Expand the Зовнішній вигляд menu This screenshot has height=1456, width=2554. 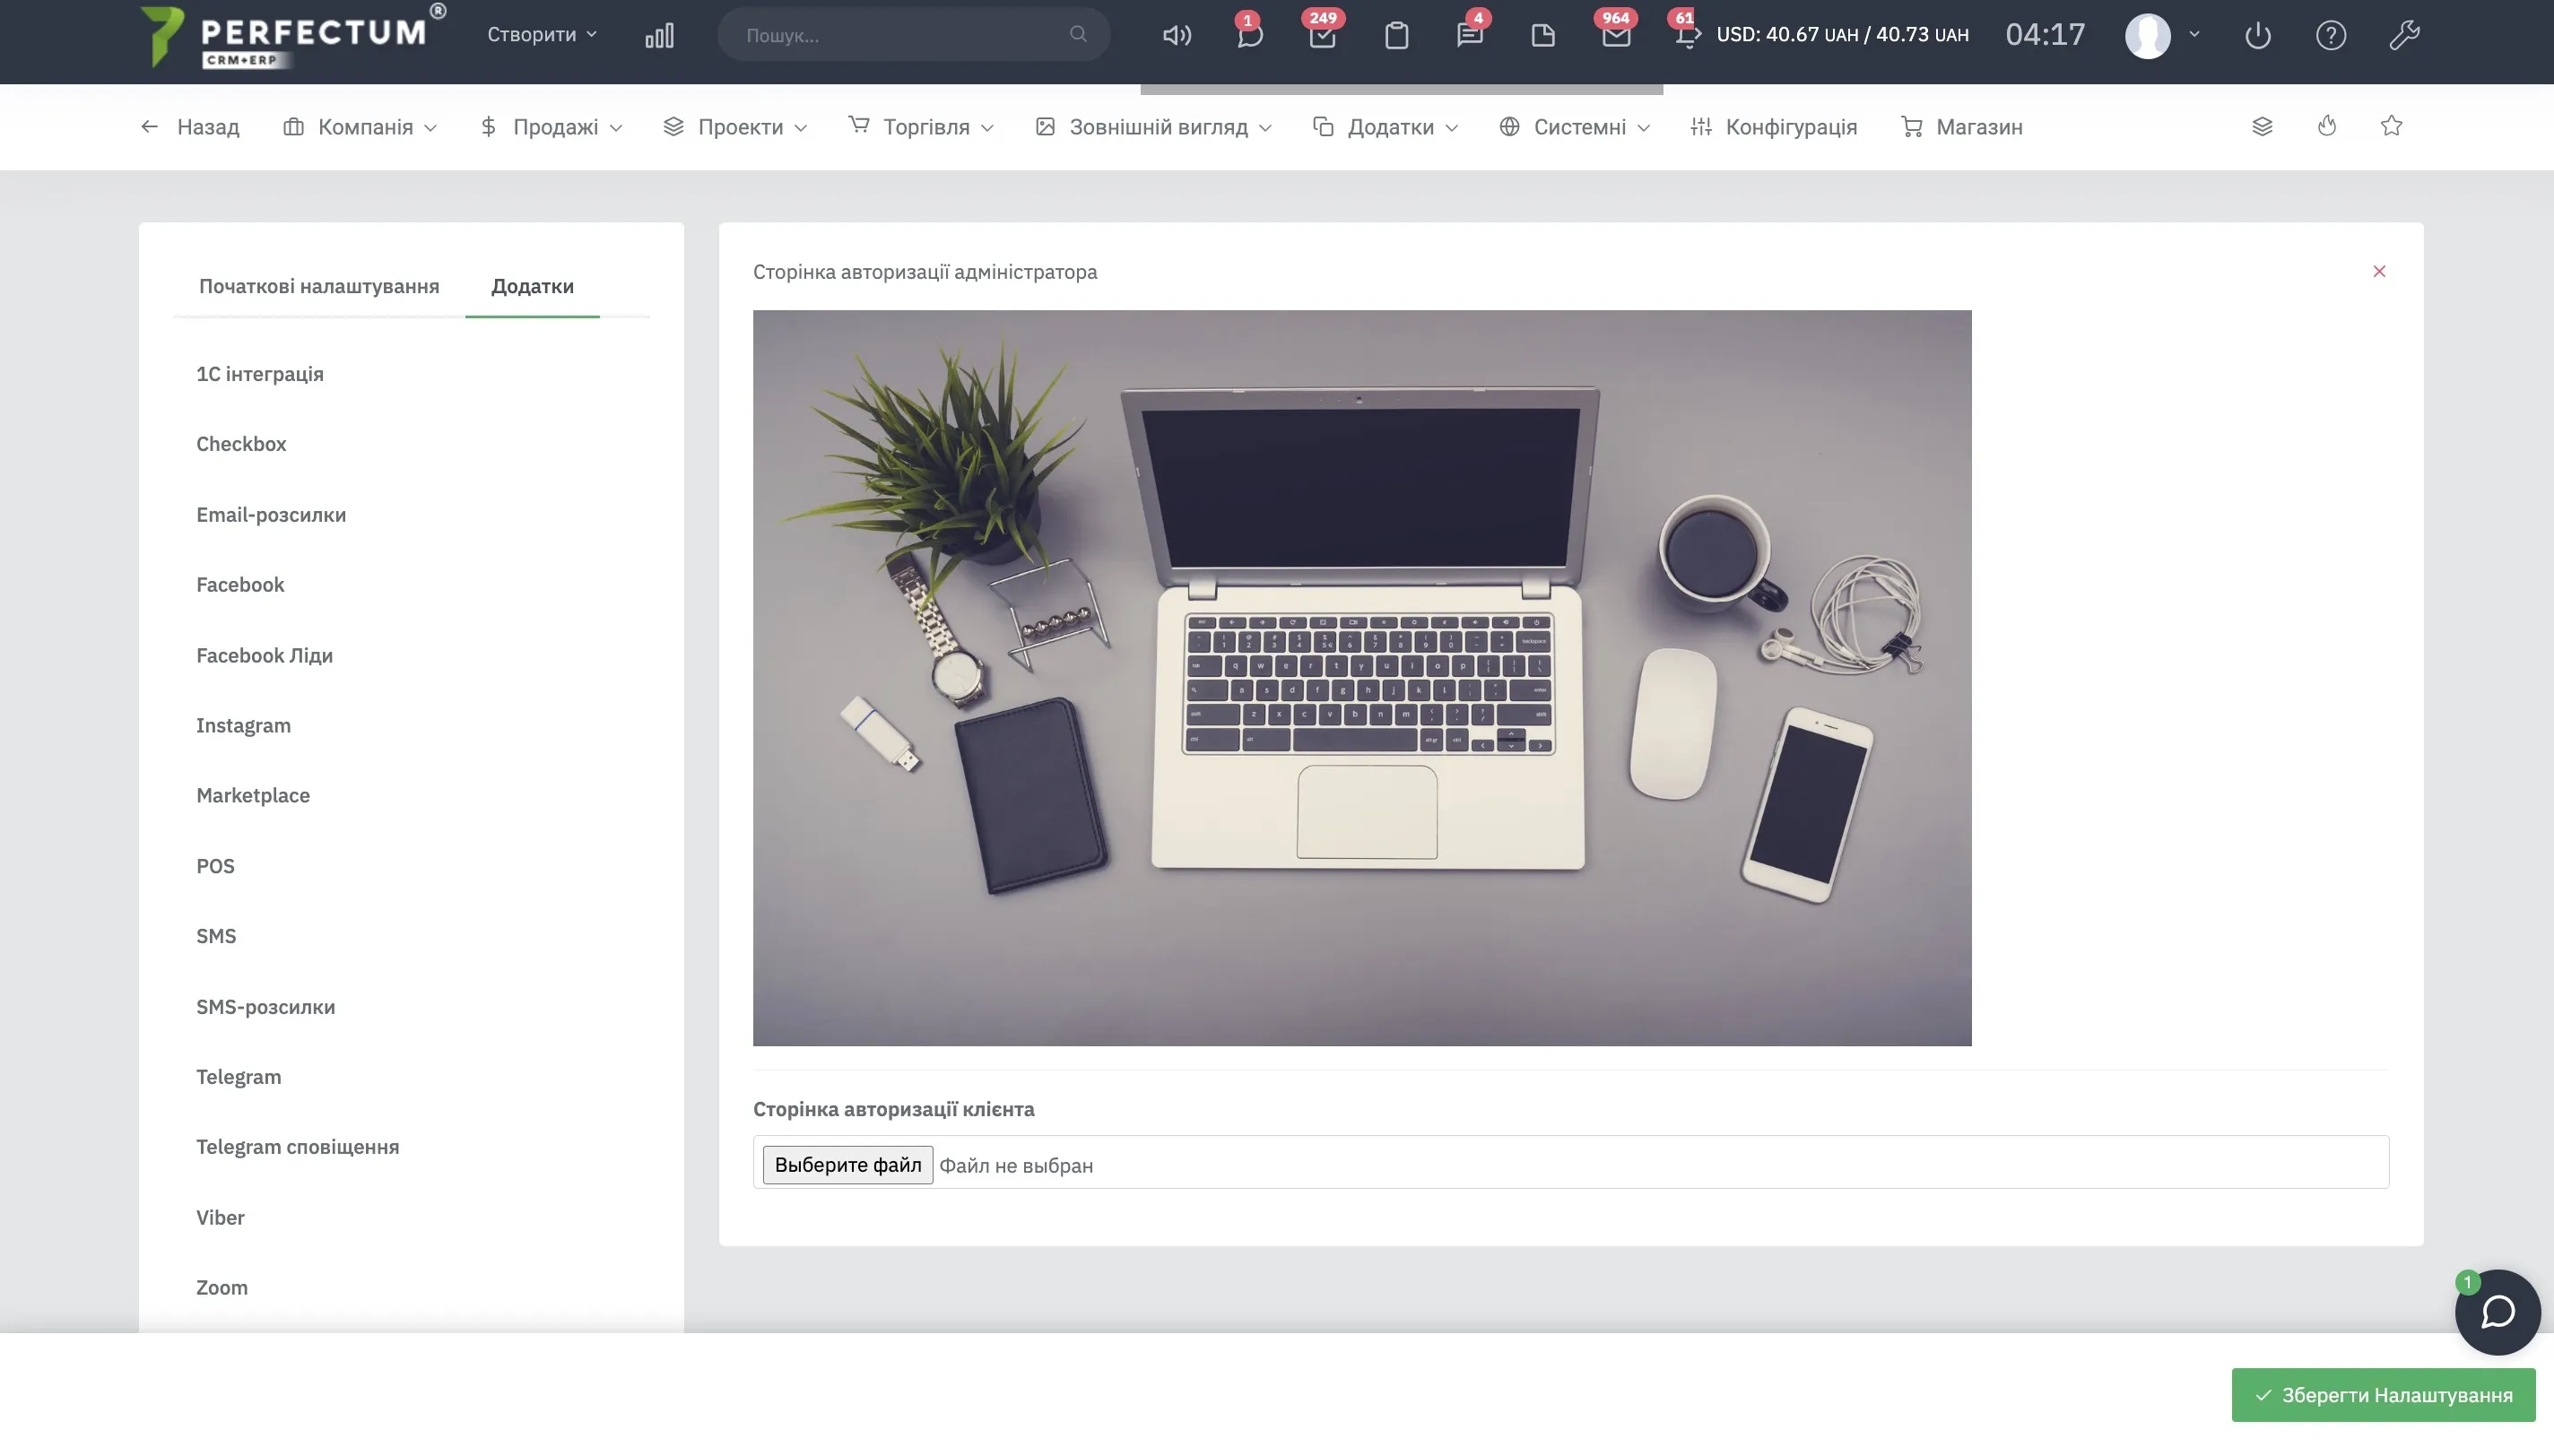(x=1153, y=127)
